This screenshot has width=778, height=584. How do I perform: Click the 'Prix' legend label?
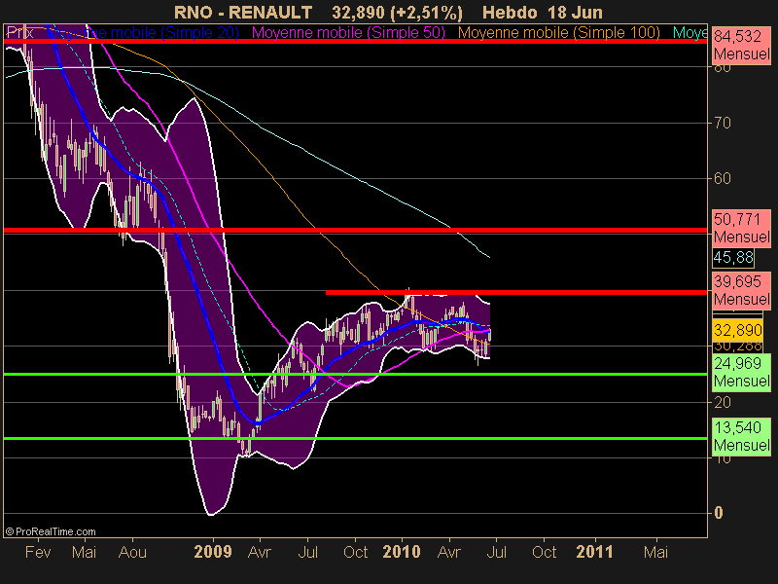click(x=19, y=33)
